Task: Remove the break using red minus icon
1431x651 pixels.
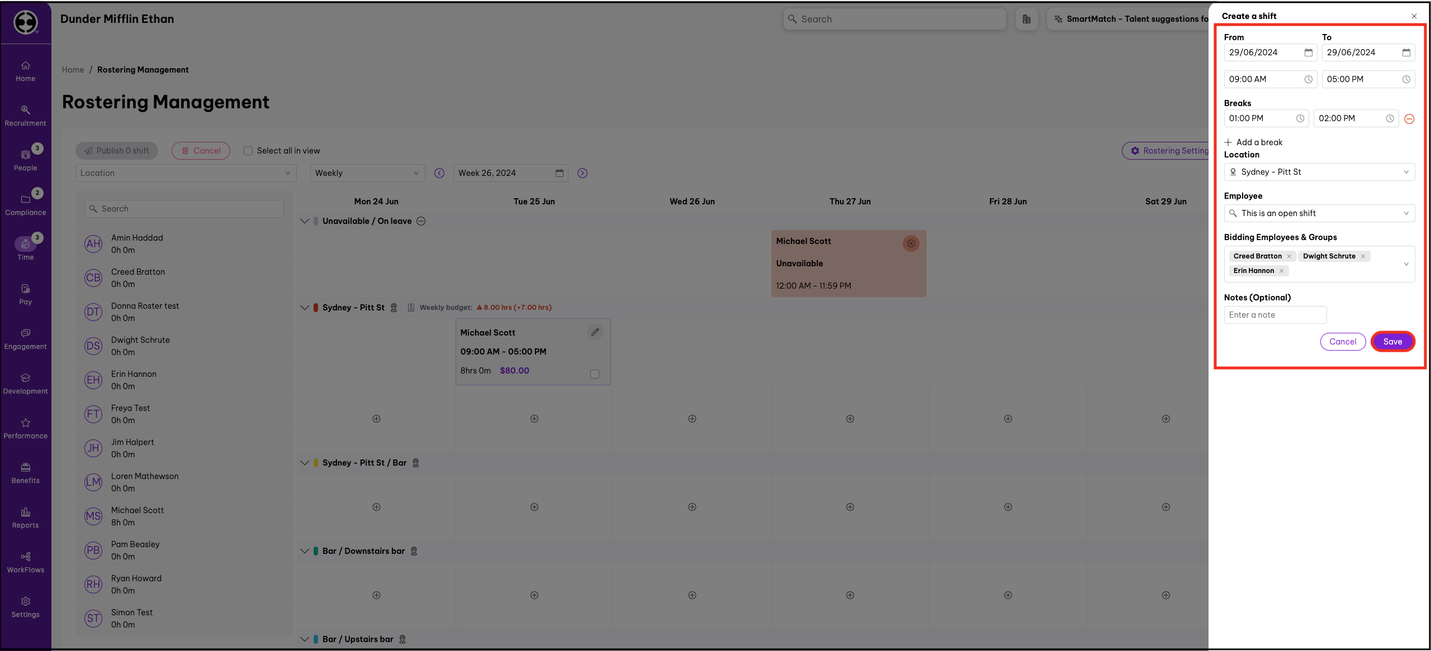Action: coord(1409,119)
